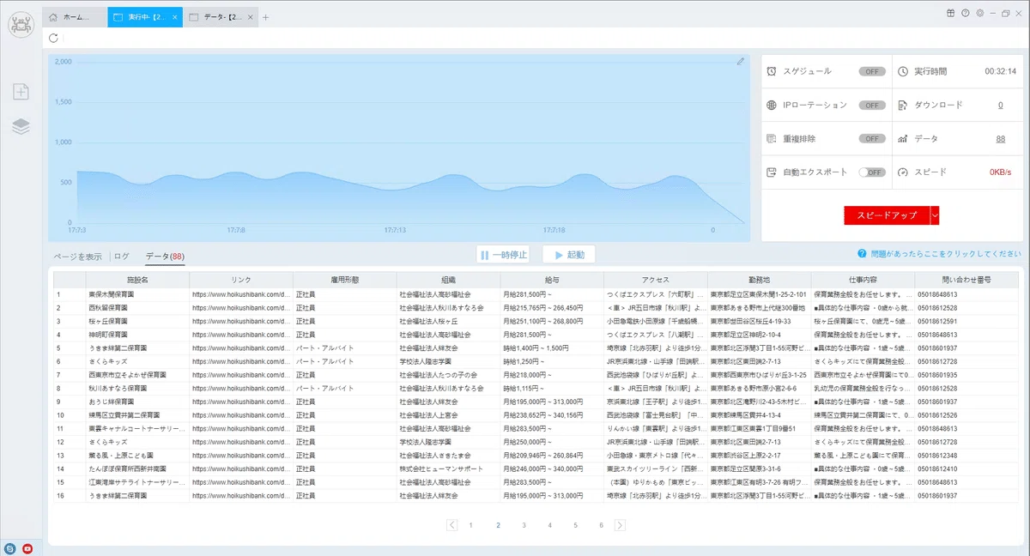Click the red YouTube icon at bottom left
This screenshot has height=556, width=1030.
pyautogui.click(x=28, y=547)
